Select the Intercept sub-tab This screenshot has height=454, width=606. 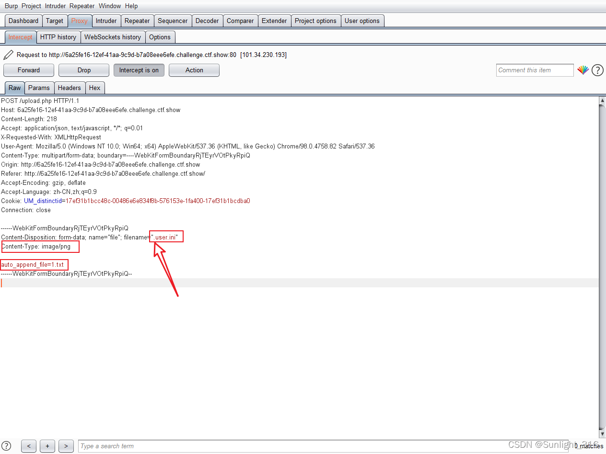point(20,37)
